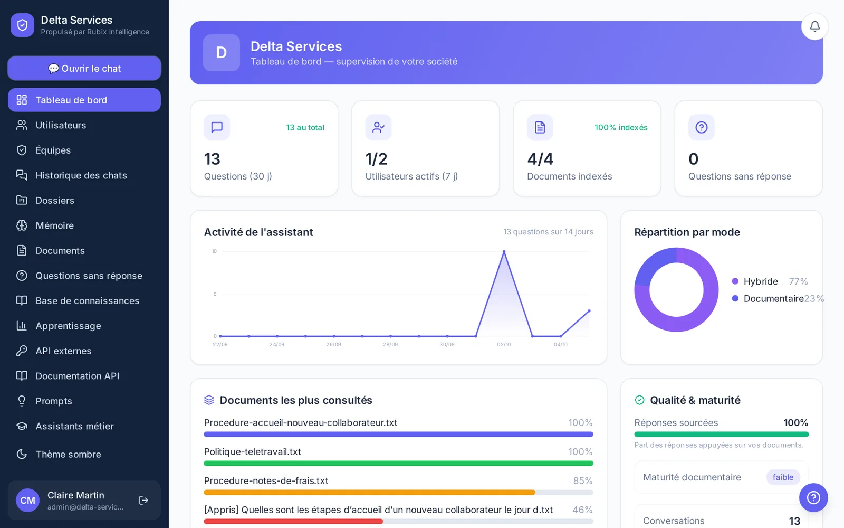Click the 100% indexés label
This screenshot has height=528, width=844.
tap(621, 127)
